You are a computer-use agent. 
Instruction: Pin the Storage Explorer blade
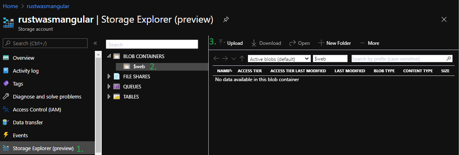(226, 20)
